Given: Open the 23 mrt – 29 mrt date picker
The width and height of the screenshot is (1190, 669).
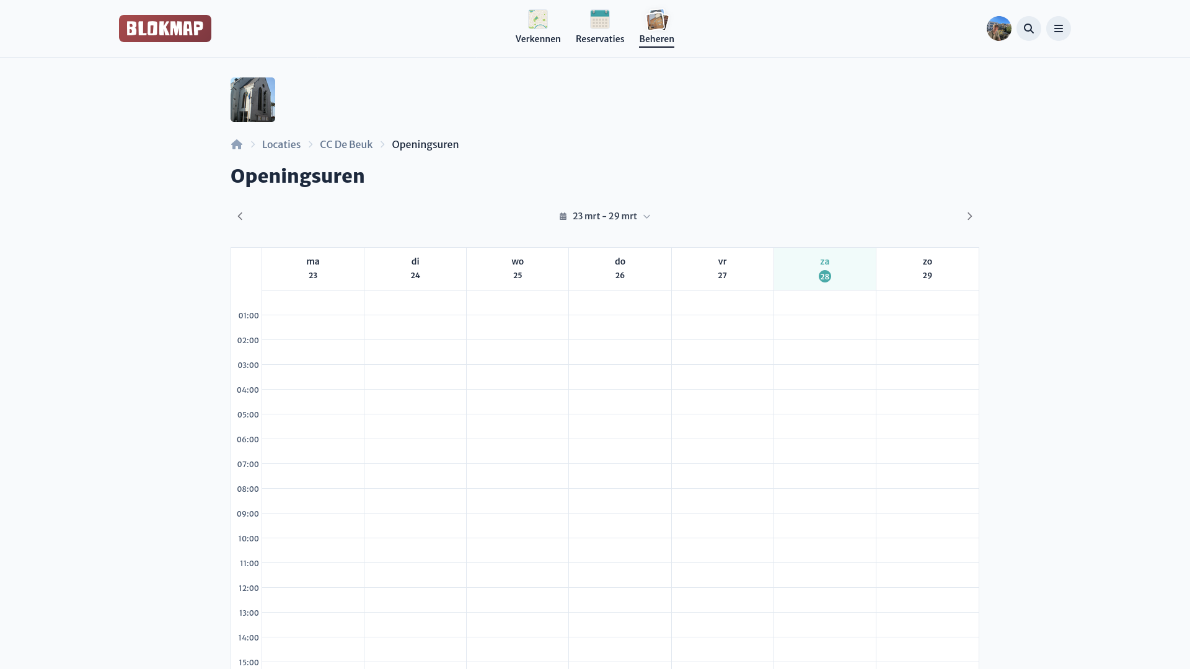Looking at the screenshot, I should click(605, 216).
